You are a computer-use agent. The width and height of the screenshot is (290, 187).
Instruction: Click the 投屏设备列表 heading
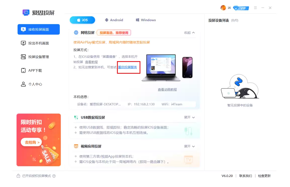219,20
